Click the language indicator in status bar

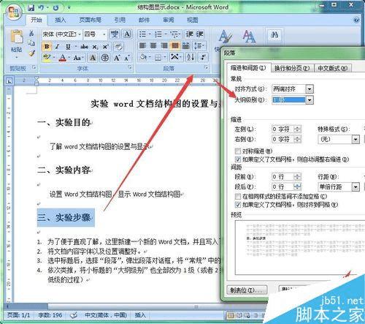coord(106,315)
